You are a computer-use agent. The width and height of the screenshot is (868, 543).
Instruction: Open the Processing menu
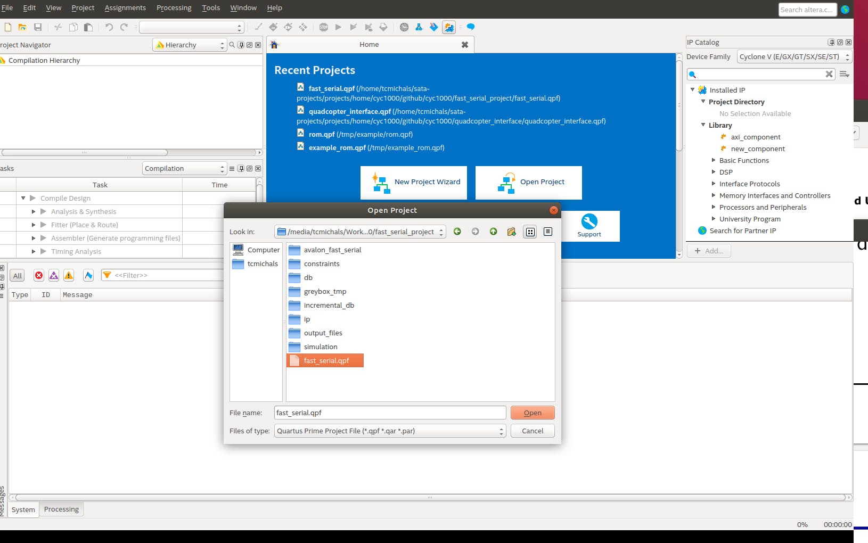(x=174, y=8)
